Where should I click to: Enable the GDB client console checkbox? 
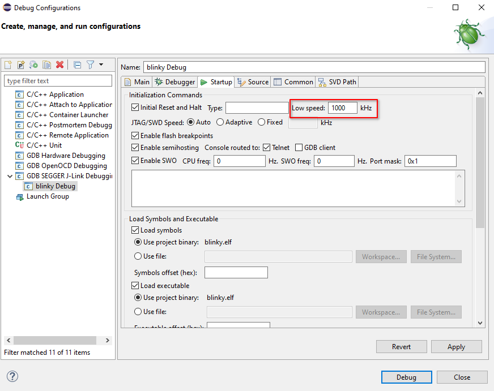click(x=299, y=148)
